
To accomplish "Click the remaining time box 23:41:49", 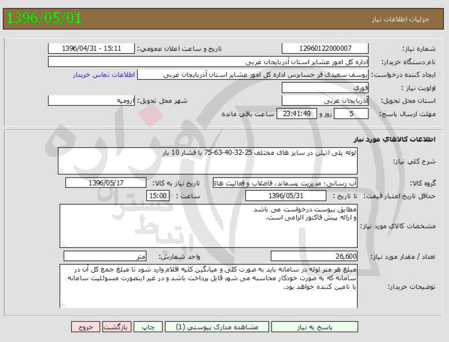I will tap(297, 114).
